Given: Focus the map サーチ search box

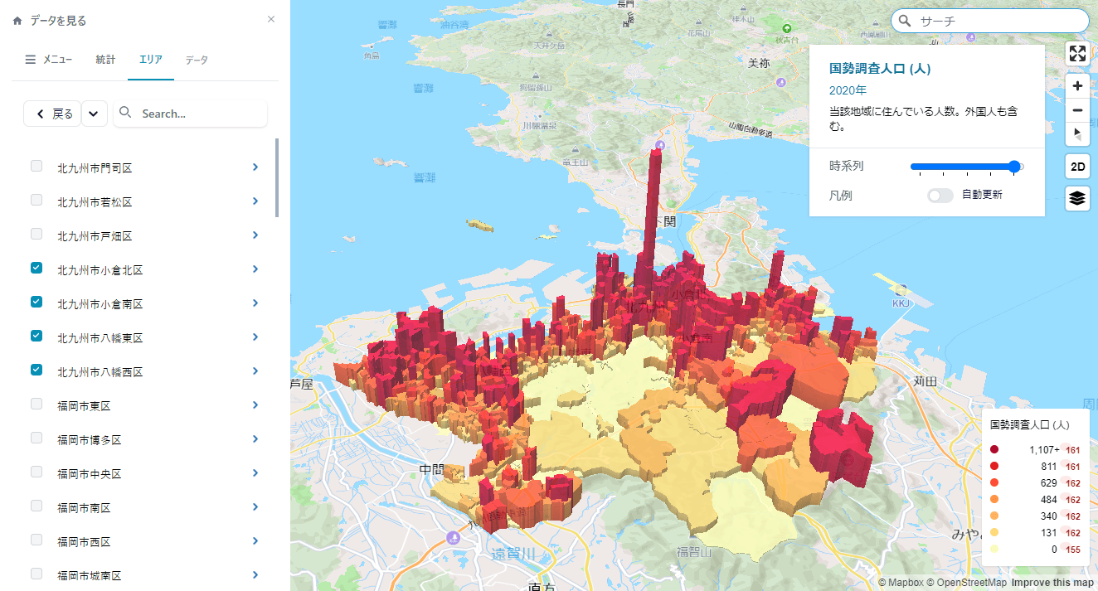Looking at the screenshot, I should [x=990, y=21].
